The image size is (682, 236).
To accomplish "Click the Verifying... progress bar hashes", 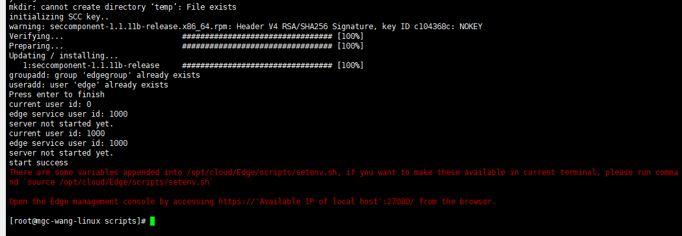I will [x=257, y=36].
